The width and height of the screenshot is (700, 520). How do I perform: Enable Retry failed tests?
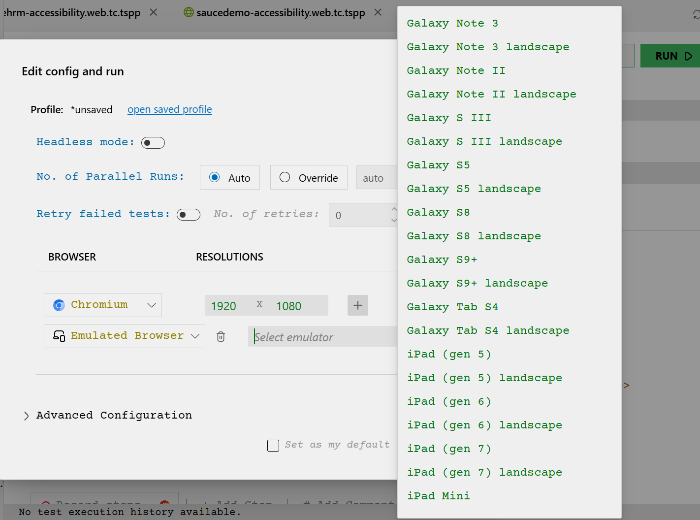point(189,215)
